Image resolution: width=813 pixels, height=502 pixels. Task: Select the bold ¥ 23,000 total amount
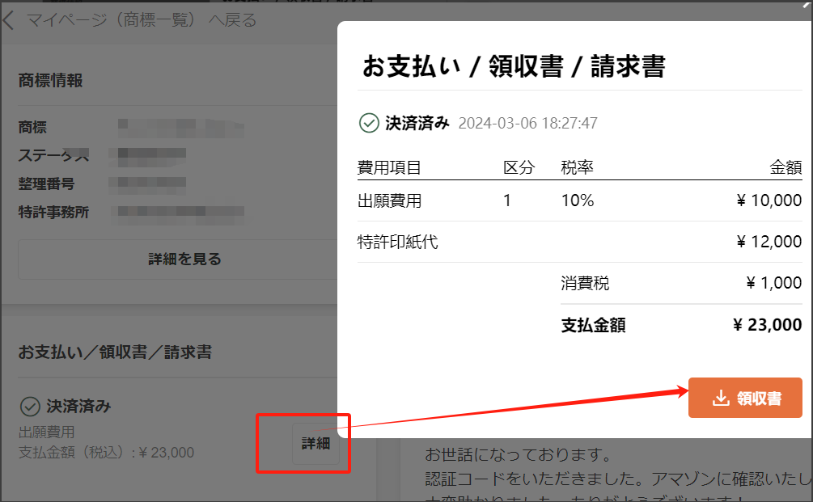(767, 325)
